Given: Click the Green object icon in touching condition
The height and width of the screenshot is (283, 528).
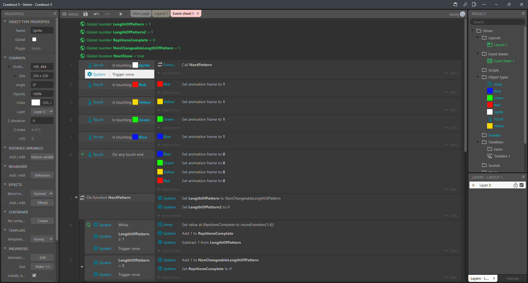Looking at the screenshot, I should [x=135, y=120].
